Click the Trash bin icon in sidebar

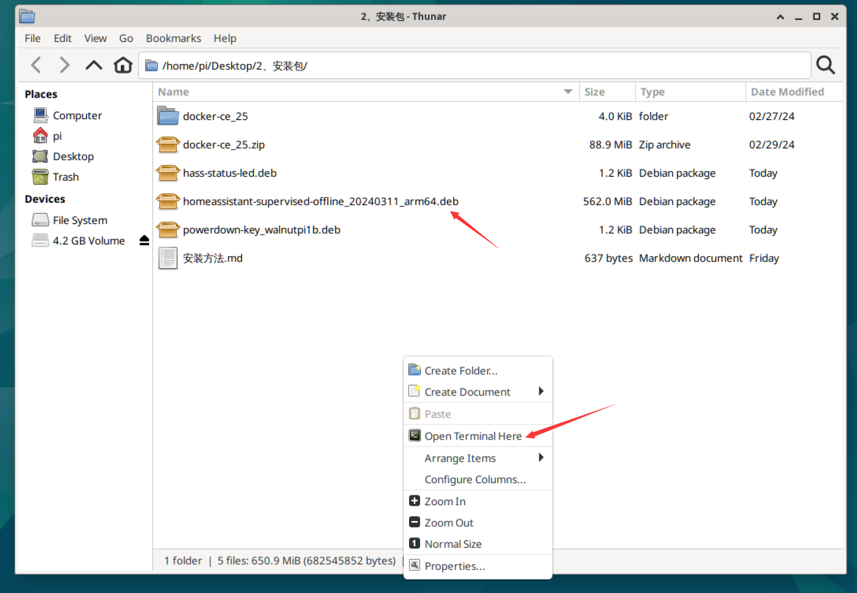pos(40,176)
